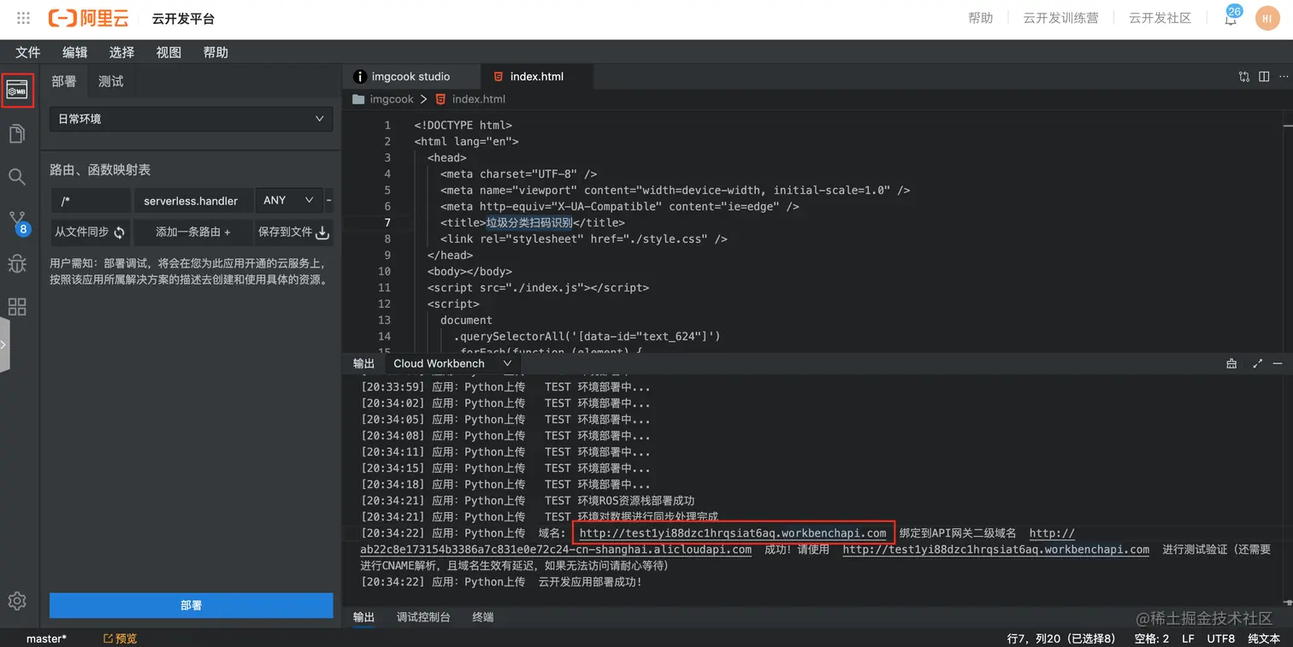
Task: Select the index.html editor tab
Action: [x=536, y=76]
